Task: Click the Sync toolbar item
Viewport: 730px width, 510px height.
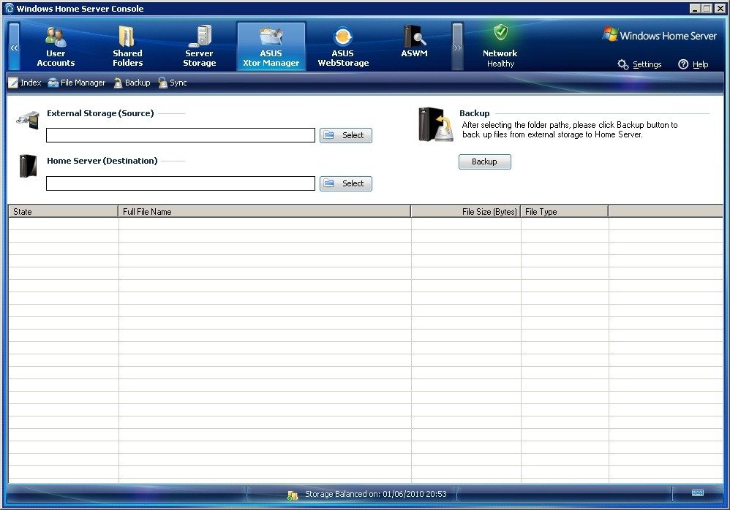Action: coord(172,83)
